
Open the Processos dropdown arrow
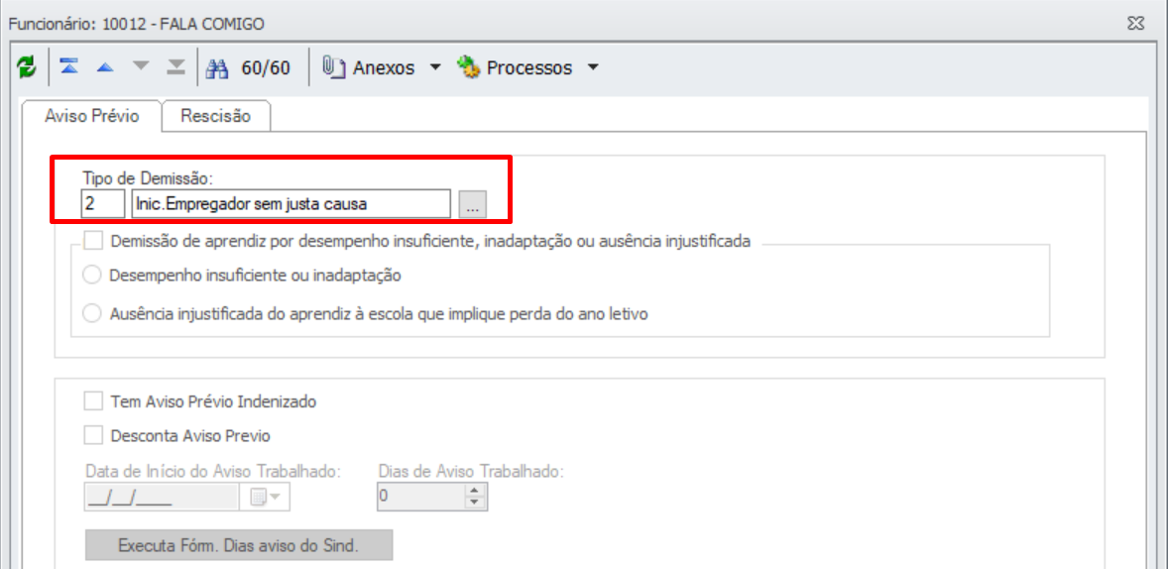pyautogui.click(x=593, y=67)
